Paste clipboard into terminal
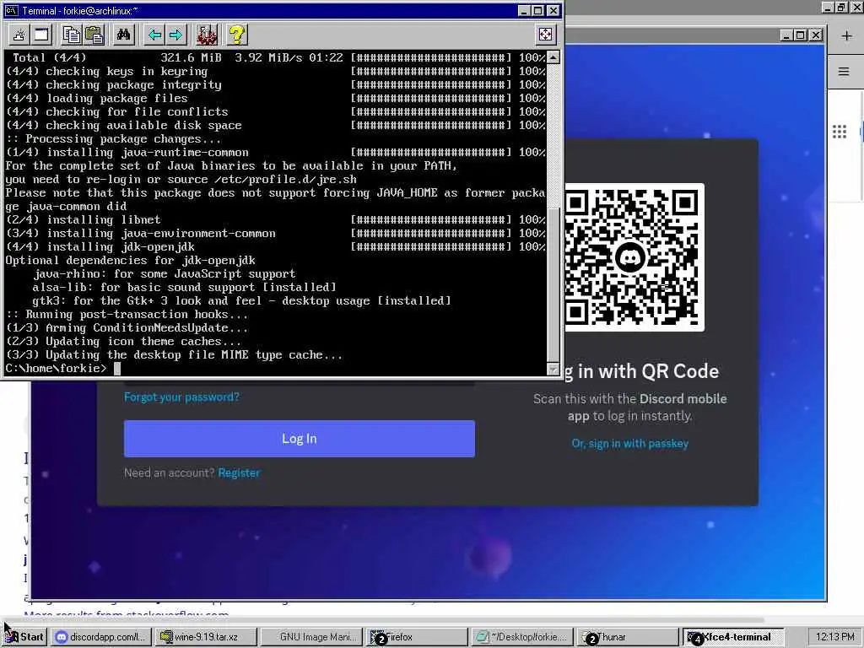The height and width of the screenshot is (648, 864). tap(94, 35)
